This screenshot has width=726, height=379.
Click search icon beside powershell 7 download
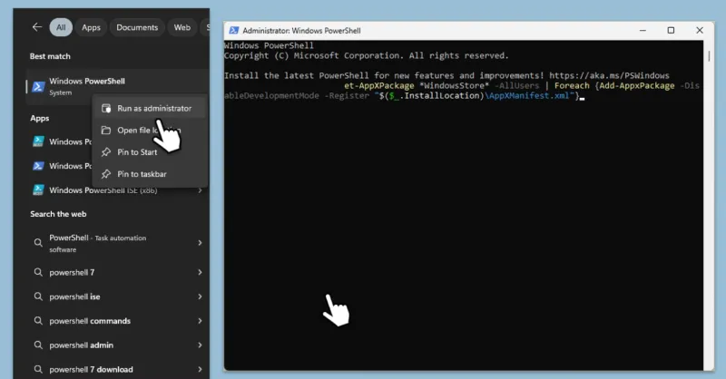click(x=38, y=369)
